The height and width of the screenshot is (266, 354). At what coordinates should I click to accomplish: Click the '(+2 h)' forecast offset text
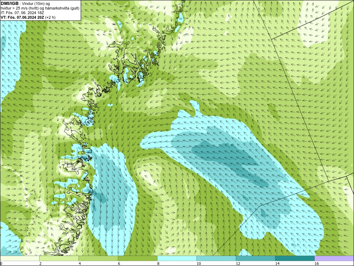click(x=50, y=17)
